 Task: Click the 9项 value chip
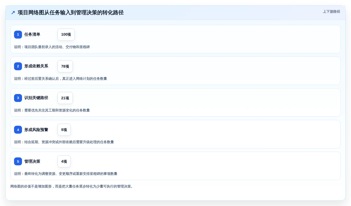pos(64,130)
